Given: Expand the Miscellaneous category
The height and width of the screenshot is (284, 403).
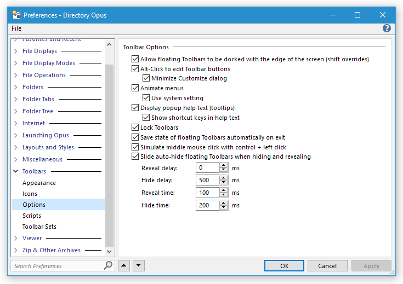Looking at the screenshot, I should click(x=16, y=159).
